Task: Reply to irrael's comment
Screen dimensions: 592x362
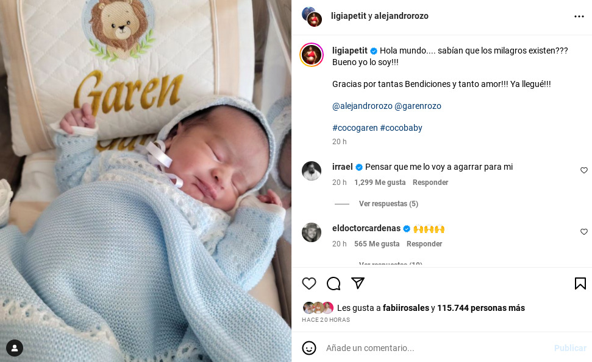Action: pyautogui.click(x=430, y=183)
